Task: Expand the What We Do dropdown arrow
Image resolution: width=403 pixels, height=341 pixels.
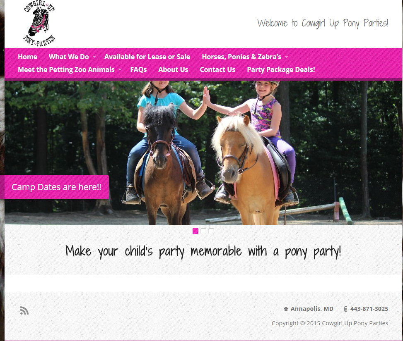Action: tap(94, 57)
